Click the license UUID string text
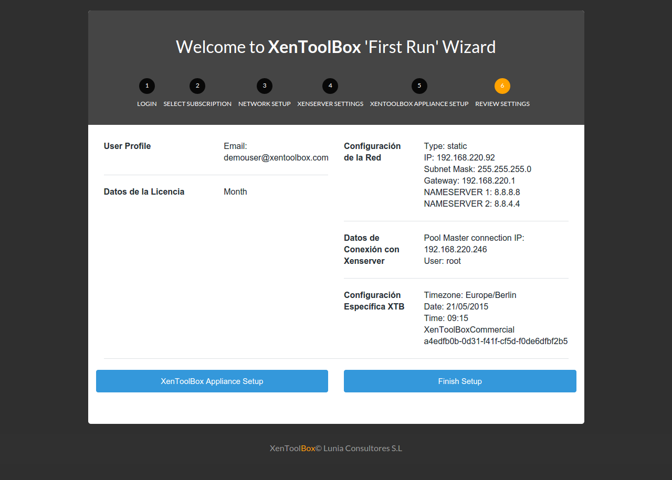672x480 pixels. 496,342
